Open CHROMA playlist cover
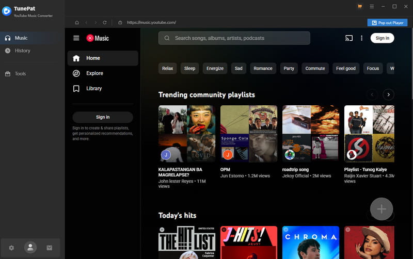The image size is (413, 259). [311, 242]
